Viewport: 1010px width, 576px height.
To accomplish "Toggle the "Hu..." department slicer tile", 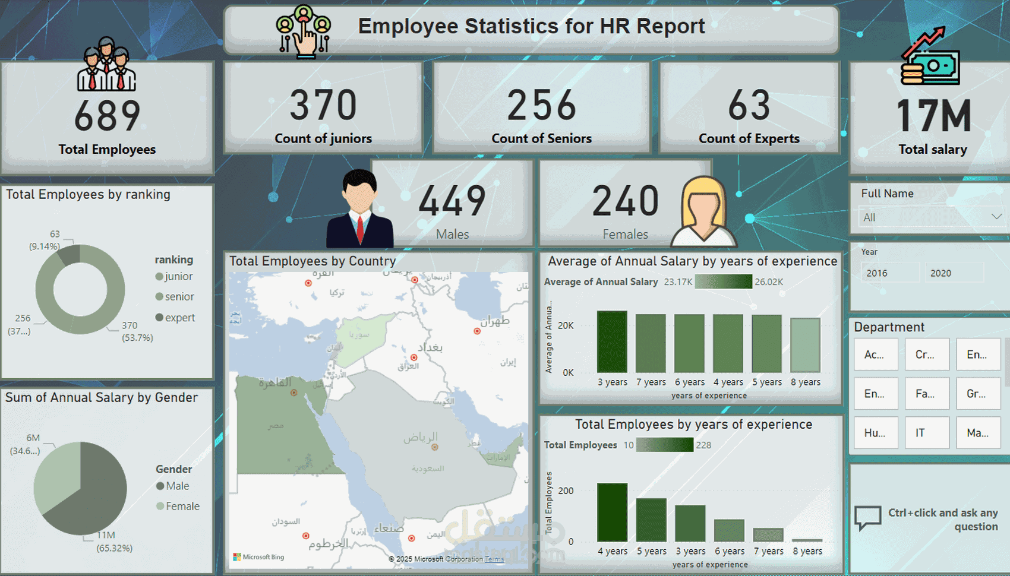I will 876,432.
